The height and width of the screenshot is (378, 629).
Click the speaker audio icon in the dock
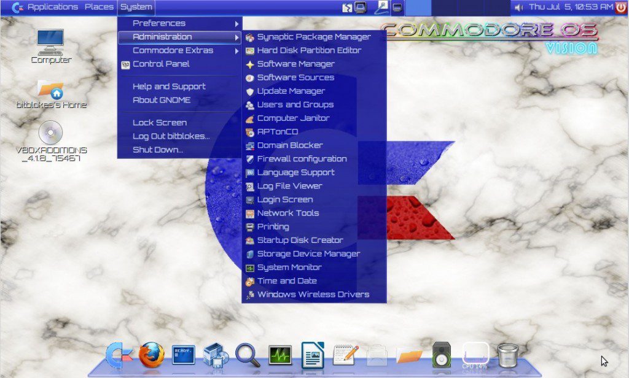coord(441,355)
